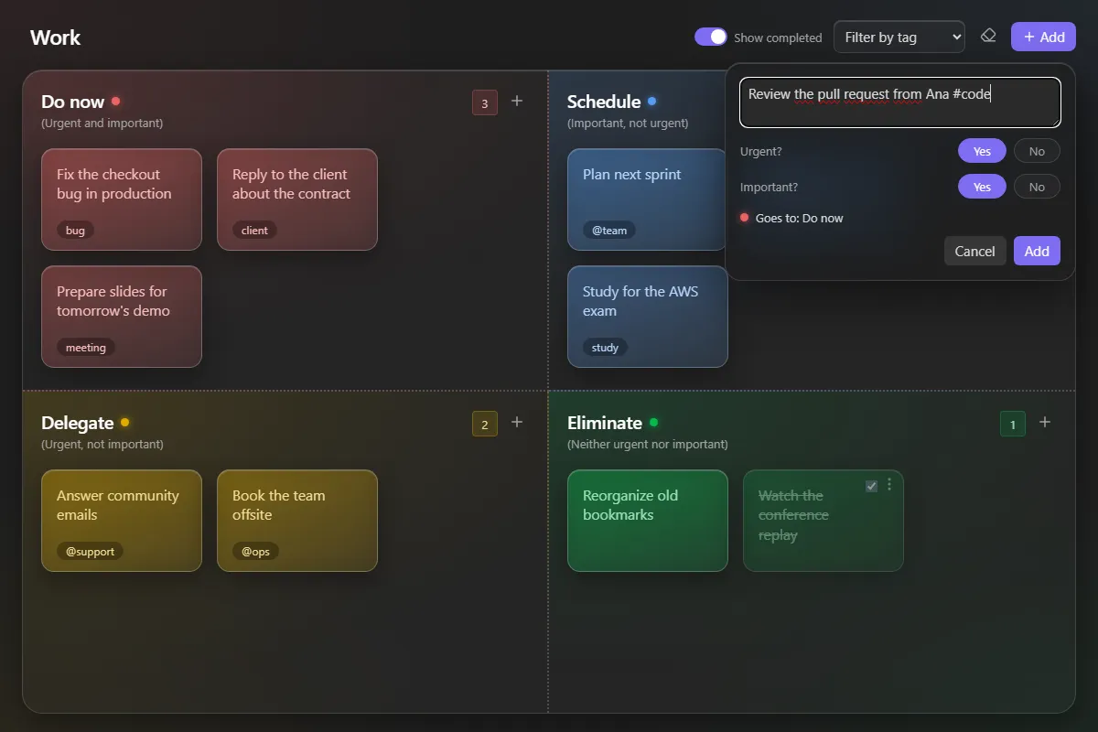Select No for Urgent
This screenshot has height=732, width=1098.
(x=1037, y=151)
